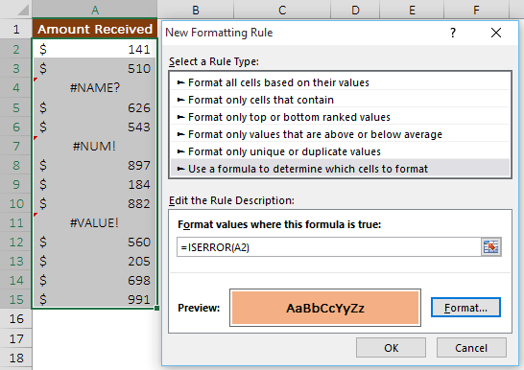This screenshot has width=524, height=370.
Task: Click cell with value 626
Action: click(95, 107)
